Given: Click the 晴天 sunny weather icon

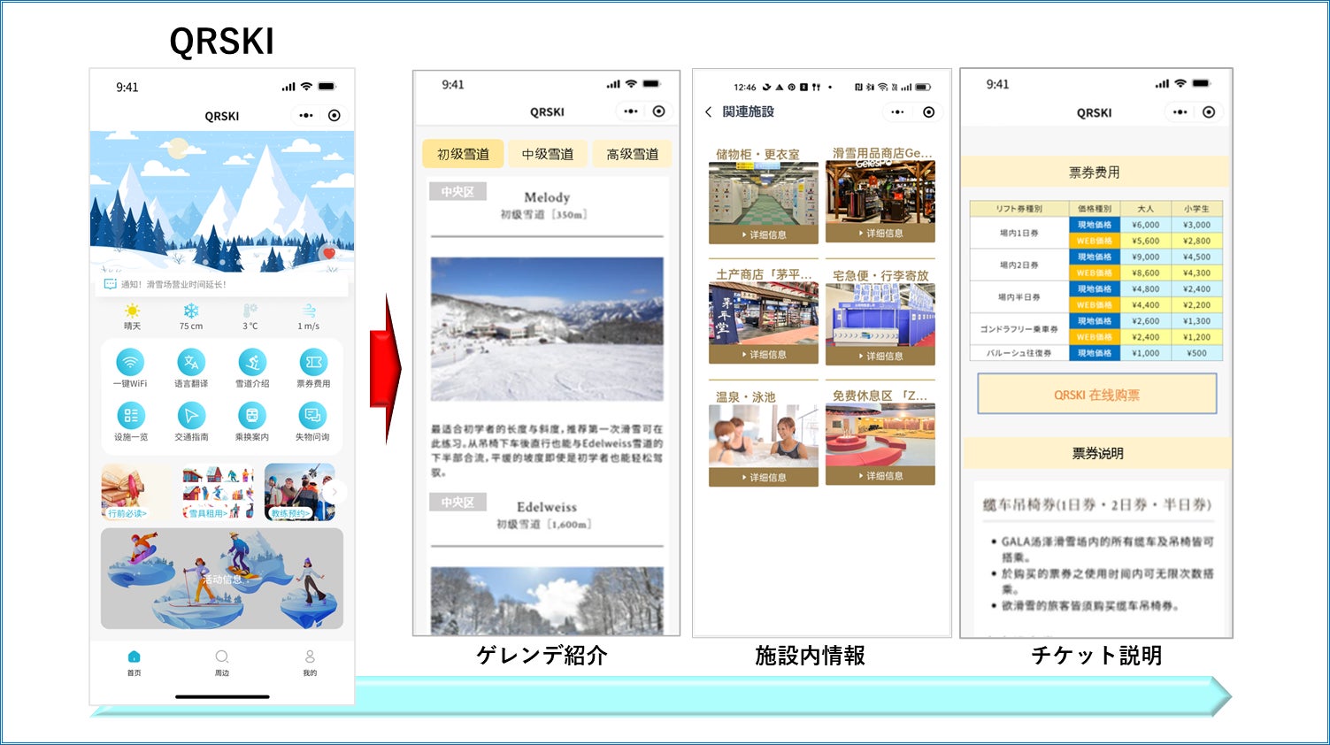Looking at the screenshot, I should (132, 311).
